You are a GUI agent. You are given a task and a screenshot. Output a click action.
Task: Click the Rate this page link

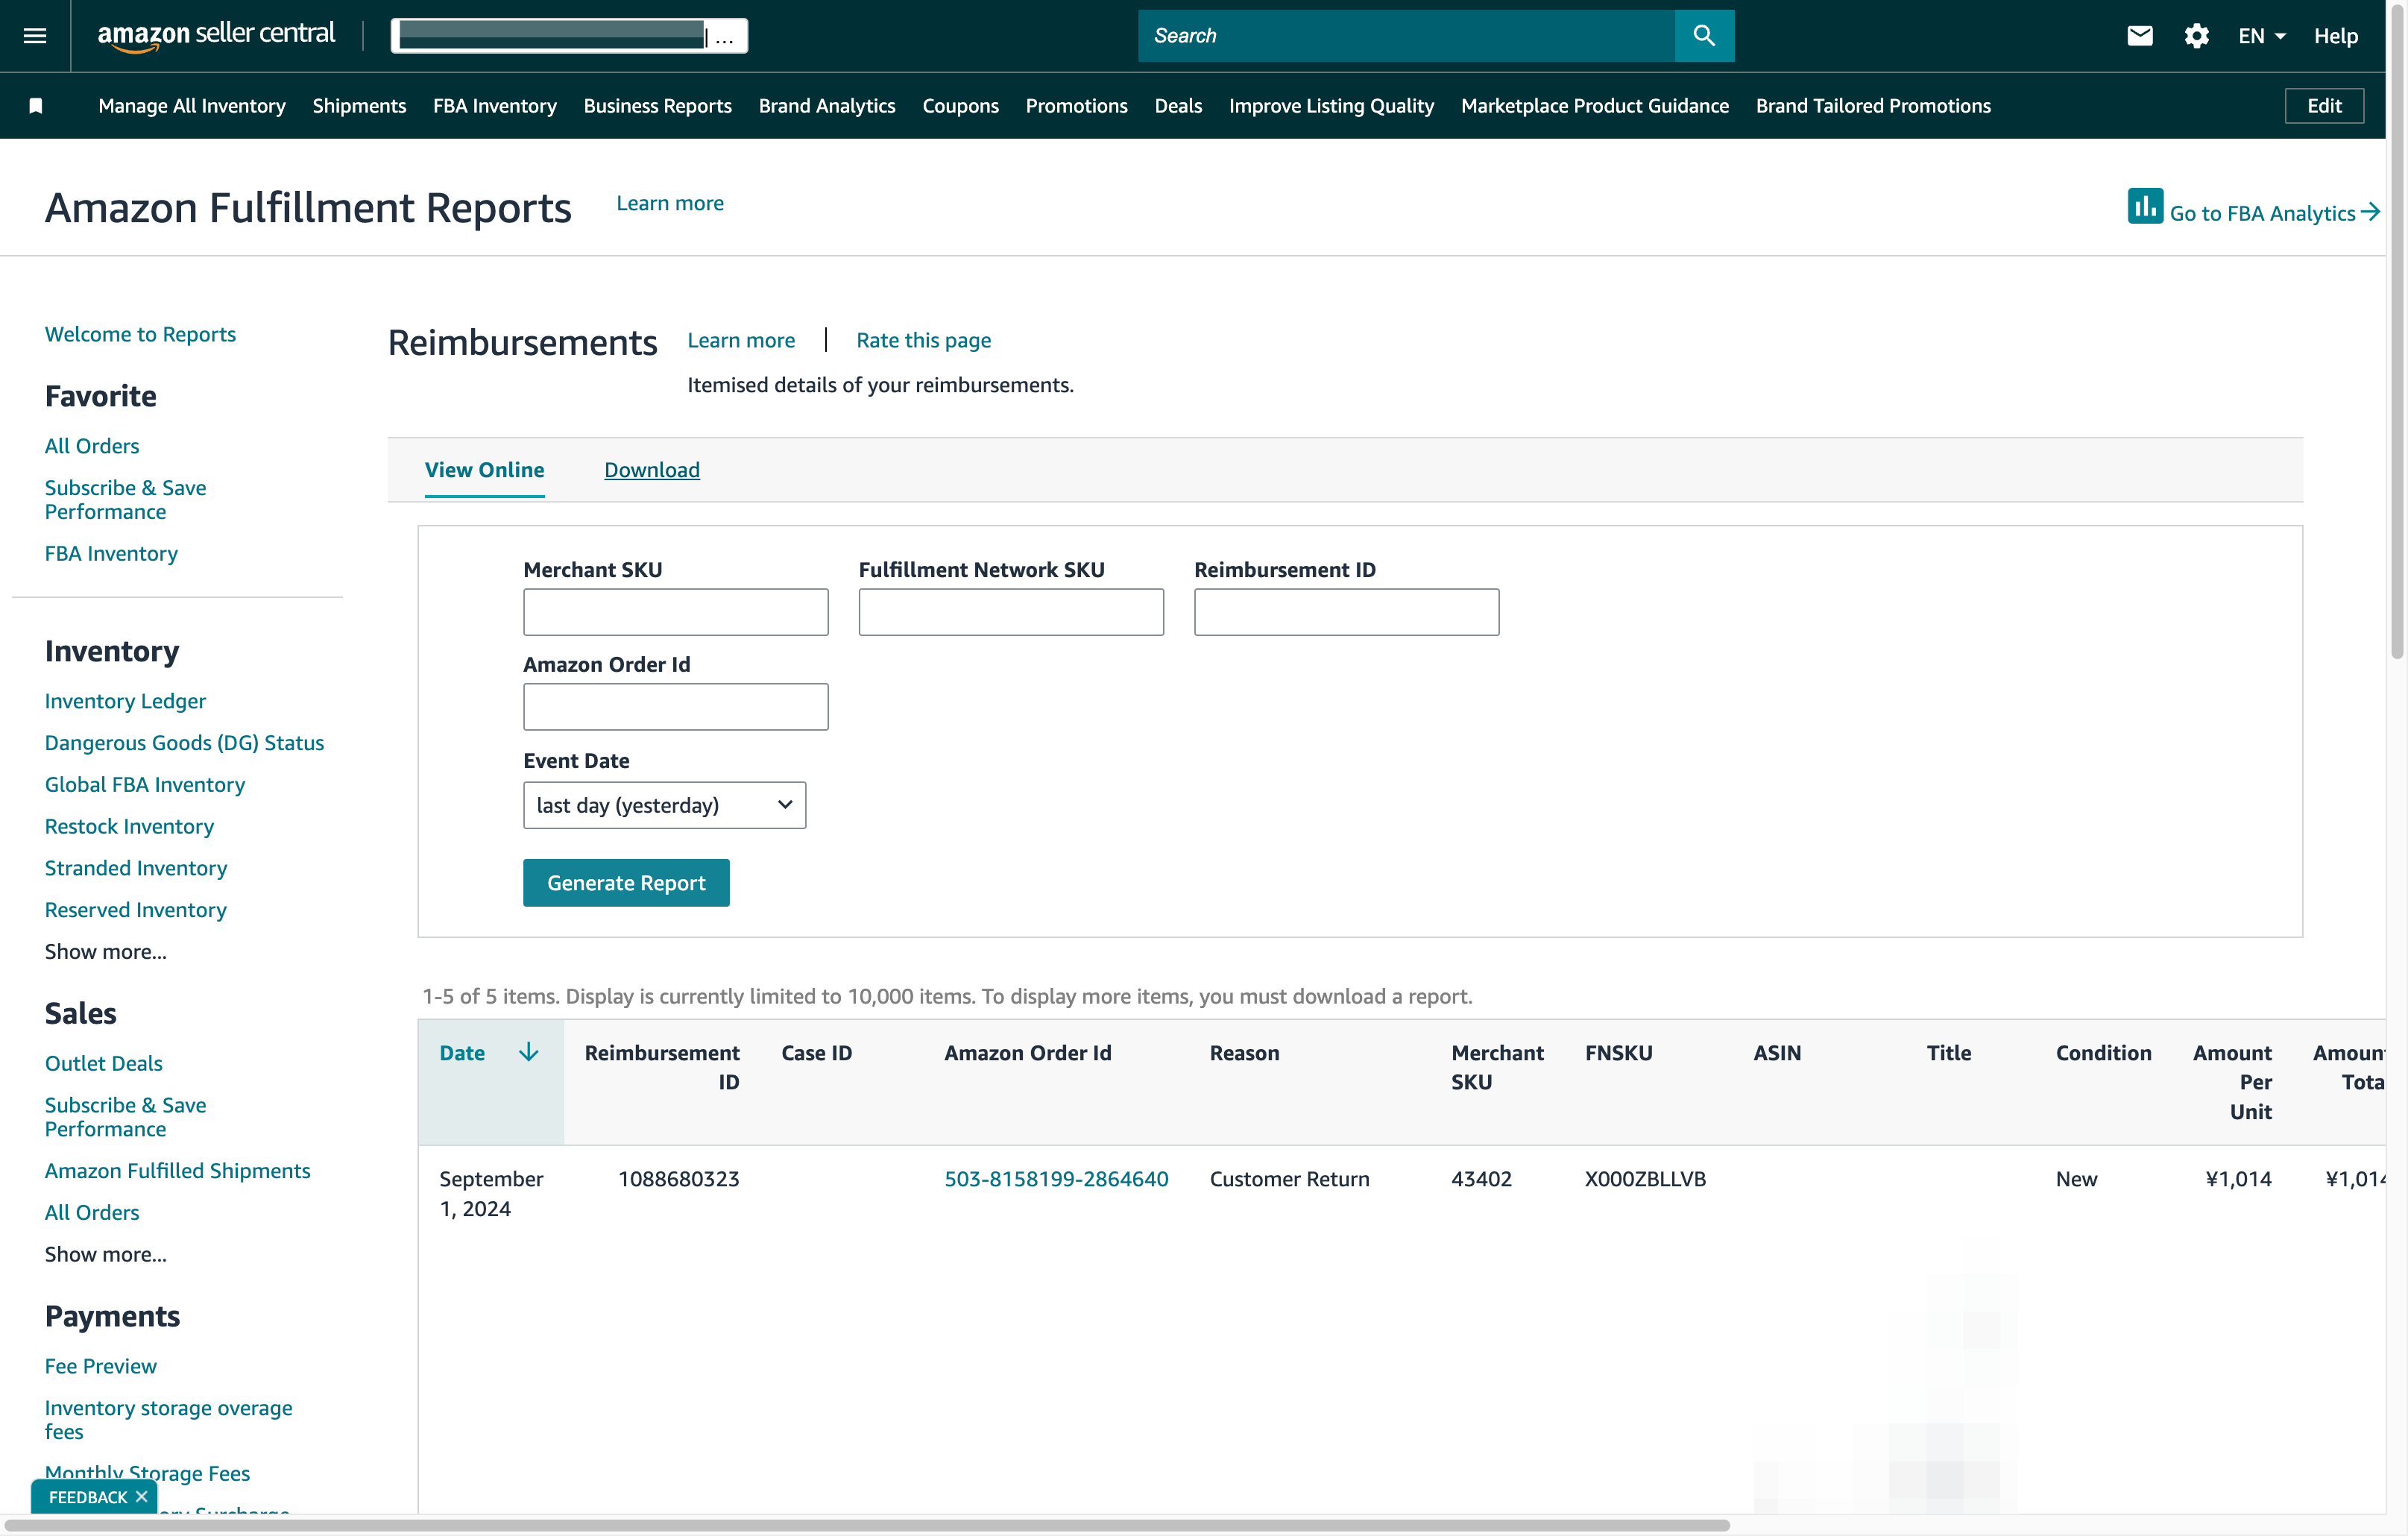(x=923, y=340)
